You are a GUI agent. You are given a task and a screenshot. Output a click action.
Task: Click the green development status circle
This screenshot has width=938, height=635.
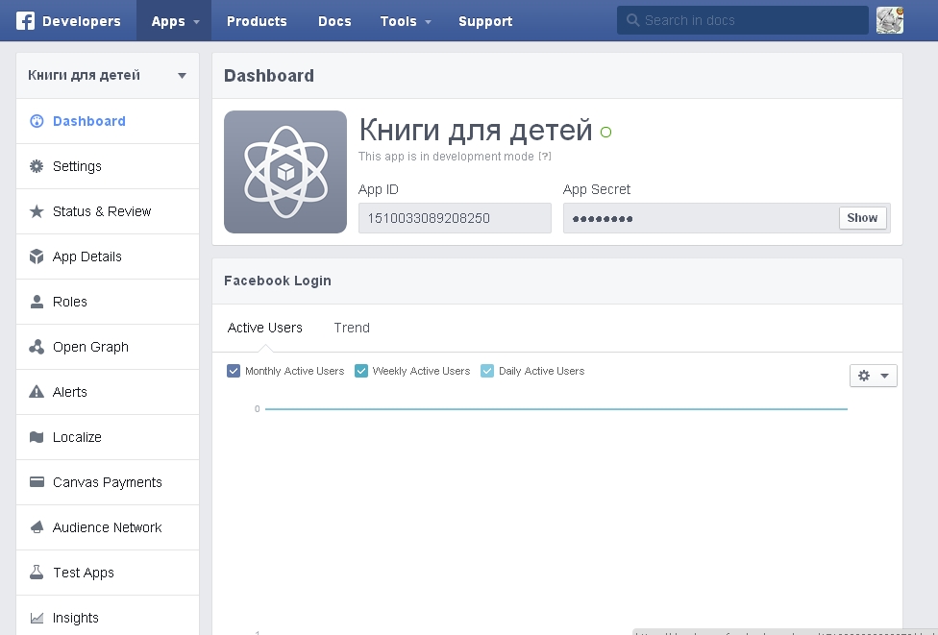[x=606, y=133]
